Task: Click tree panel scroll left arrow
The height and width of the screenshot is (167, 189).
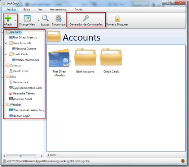Action: [x=4, y=156]
